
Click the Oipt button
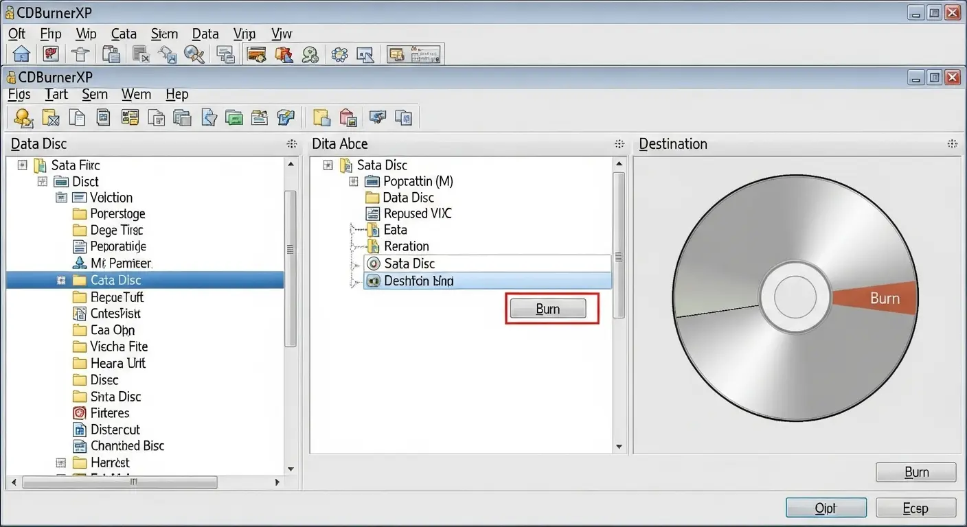click(826, 508)
